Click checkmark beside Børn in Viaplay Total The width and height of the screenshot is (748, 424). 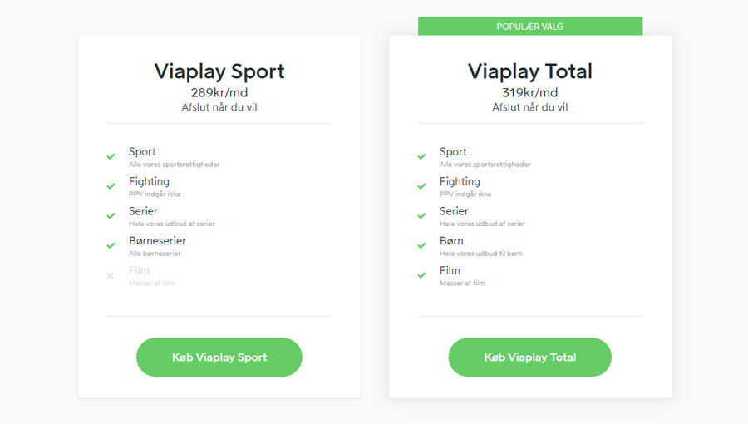(421, 245)
